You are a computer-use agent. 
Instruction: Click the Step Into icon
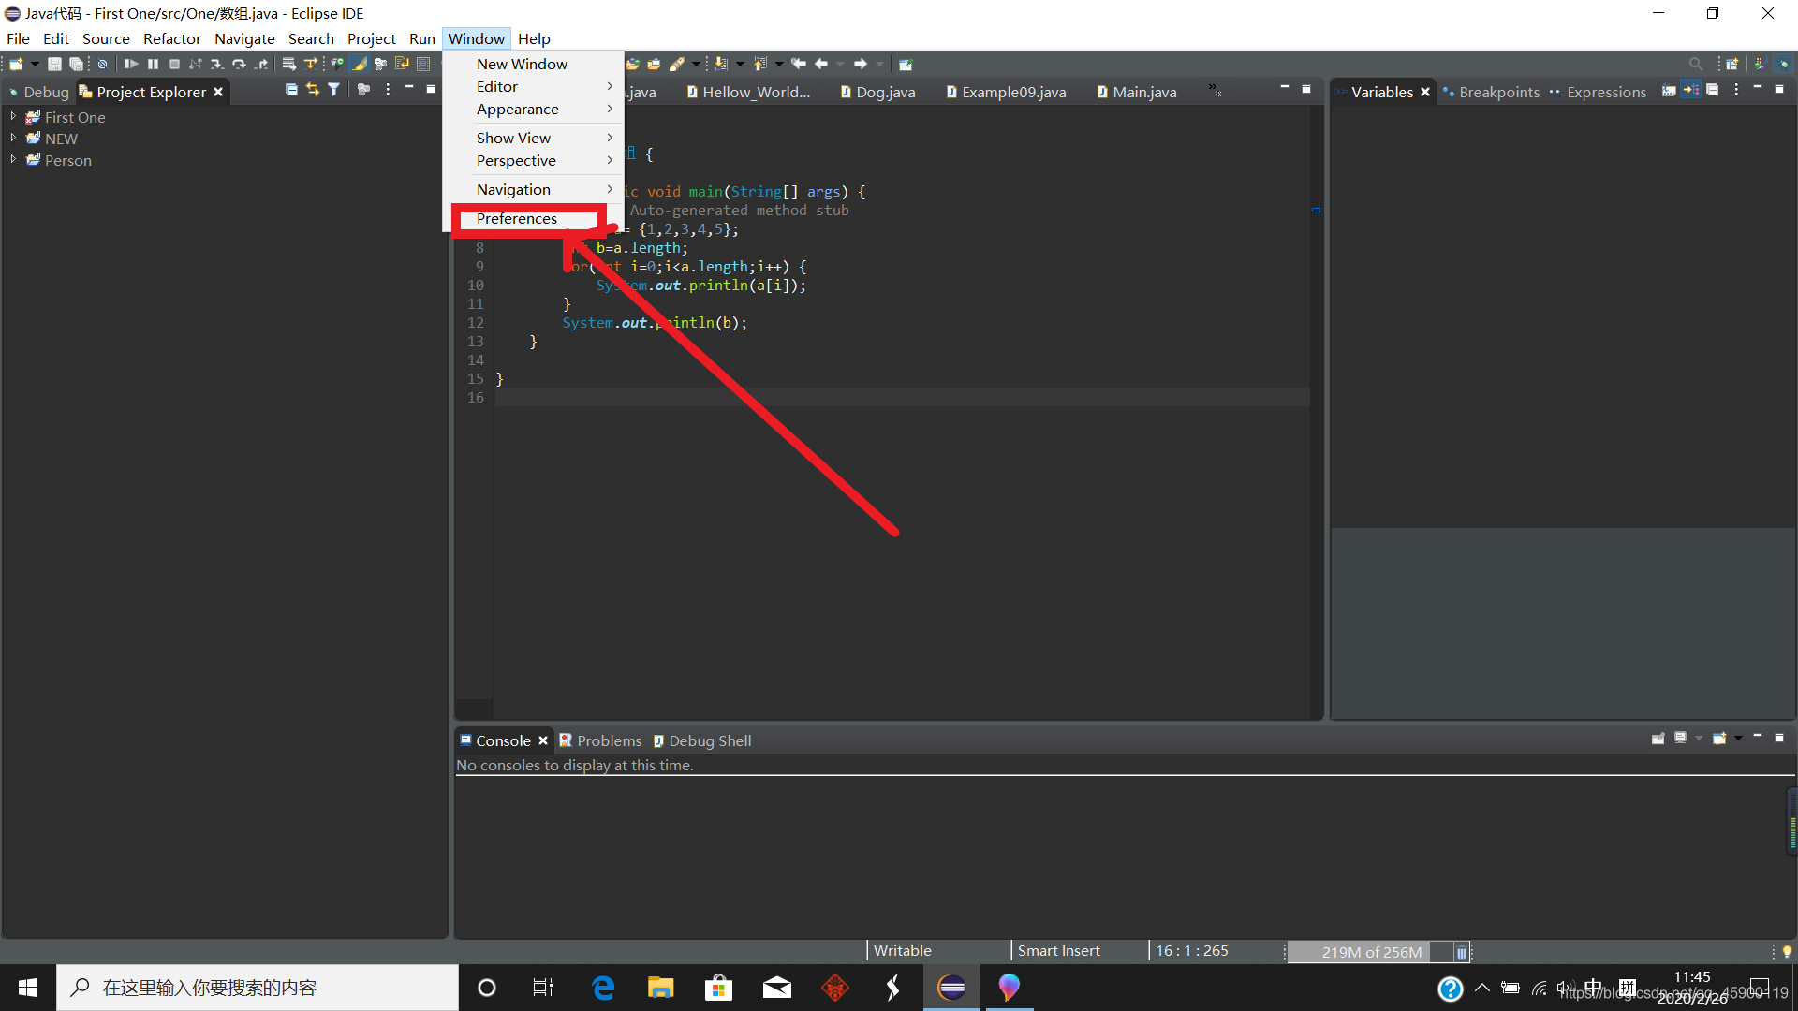click(x=216, y=64)
